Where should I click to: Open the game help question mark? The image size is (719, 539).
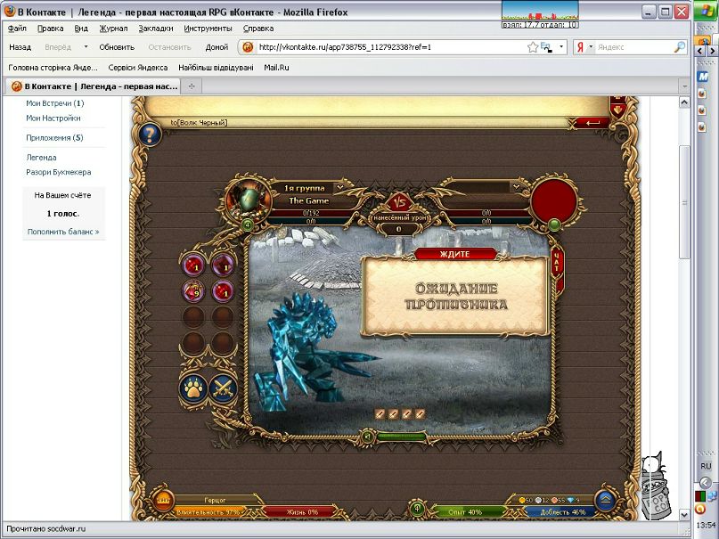coord(149,135)
